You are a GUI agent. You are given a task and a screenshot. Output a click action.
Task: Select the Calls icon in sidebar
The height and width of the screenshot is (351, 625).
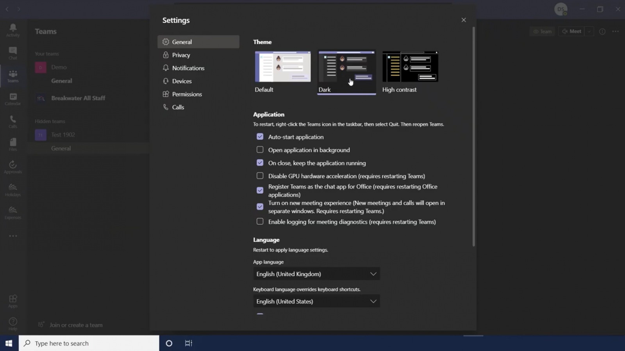pos(12,121)
